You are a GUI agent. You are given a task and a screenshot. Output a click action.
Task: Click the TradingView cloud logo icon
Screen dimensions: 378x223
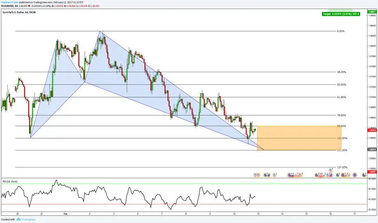[x=19, y=219]
